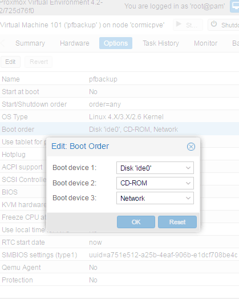Switch to the Summary tab

click(x=30, y=43)
